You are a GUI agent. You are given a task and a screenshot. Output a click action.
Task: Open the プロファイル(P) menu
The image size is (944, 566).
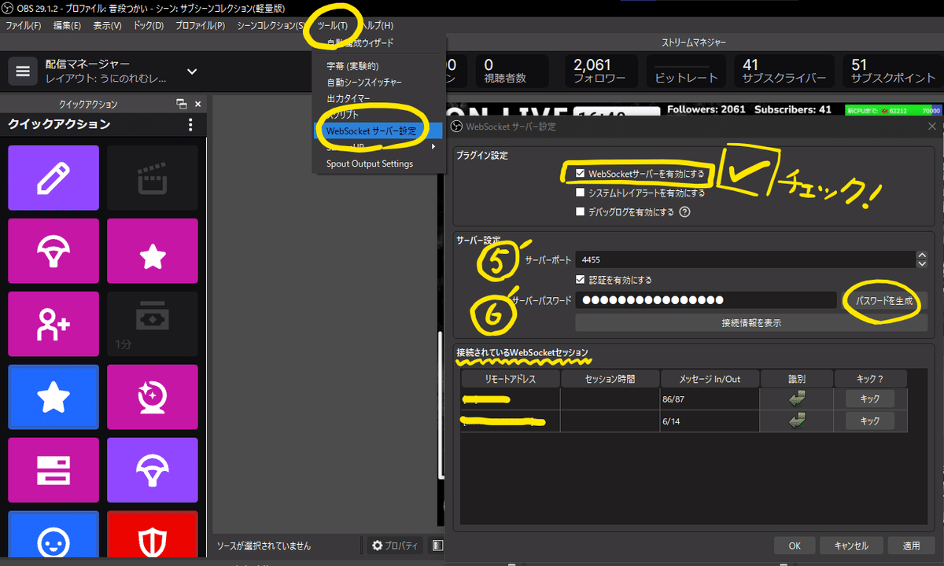coord(200,26)
